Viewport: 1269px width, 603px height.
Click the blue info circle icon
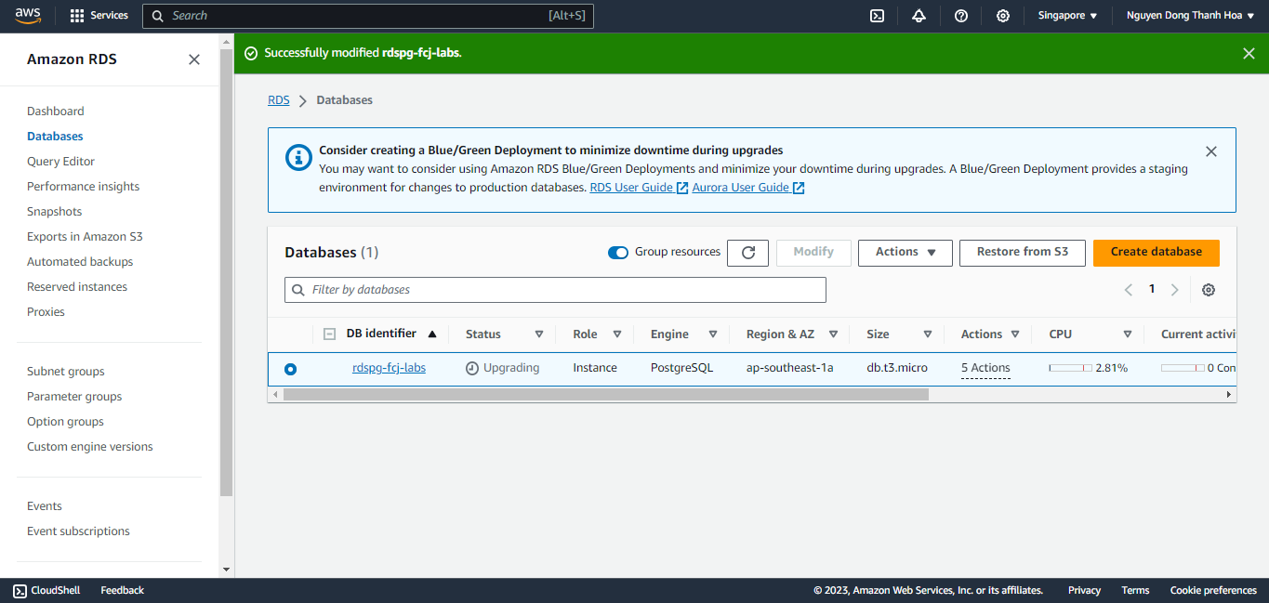(x=298, y=157)
